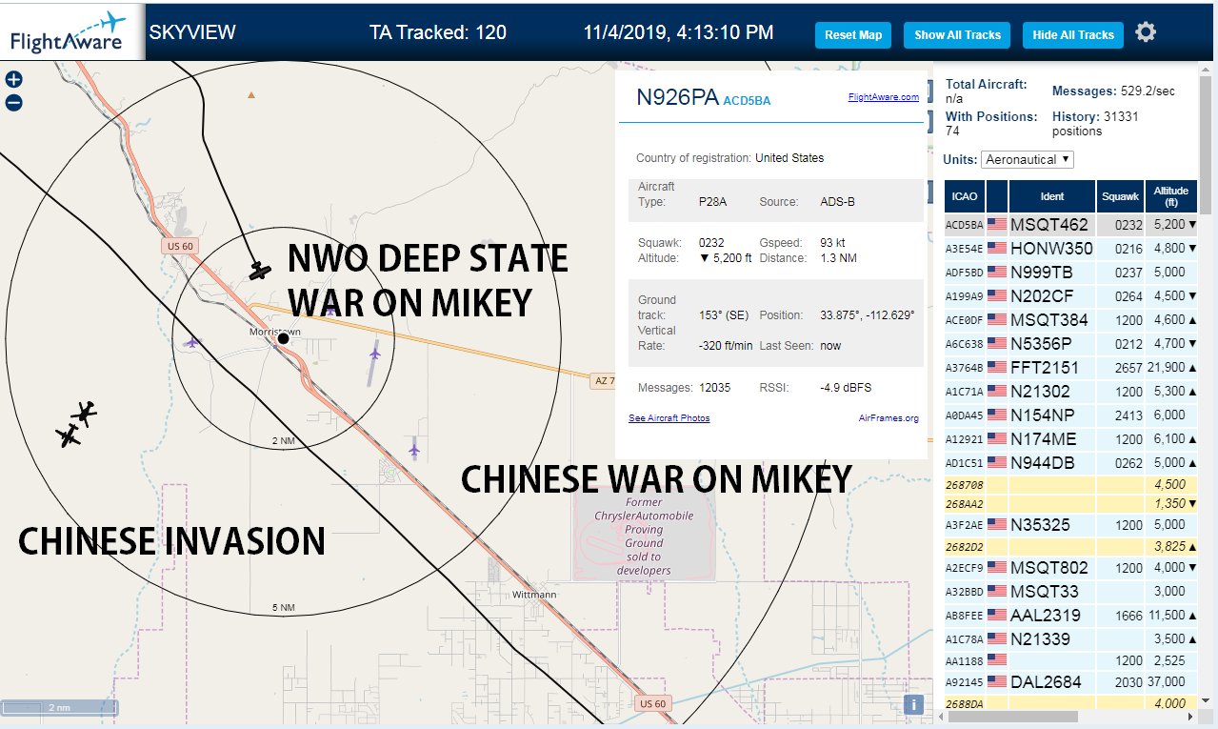Sort table by Altitude (ft) header
The image size is (1218, 729).
[x=1171, y=196]
